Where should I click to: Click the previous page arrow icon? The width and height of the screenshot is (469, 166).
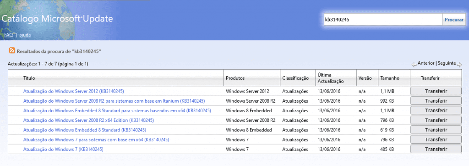414,65
